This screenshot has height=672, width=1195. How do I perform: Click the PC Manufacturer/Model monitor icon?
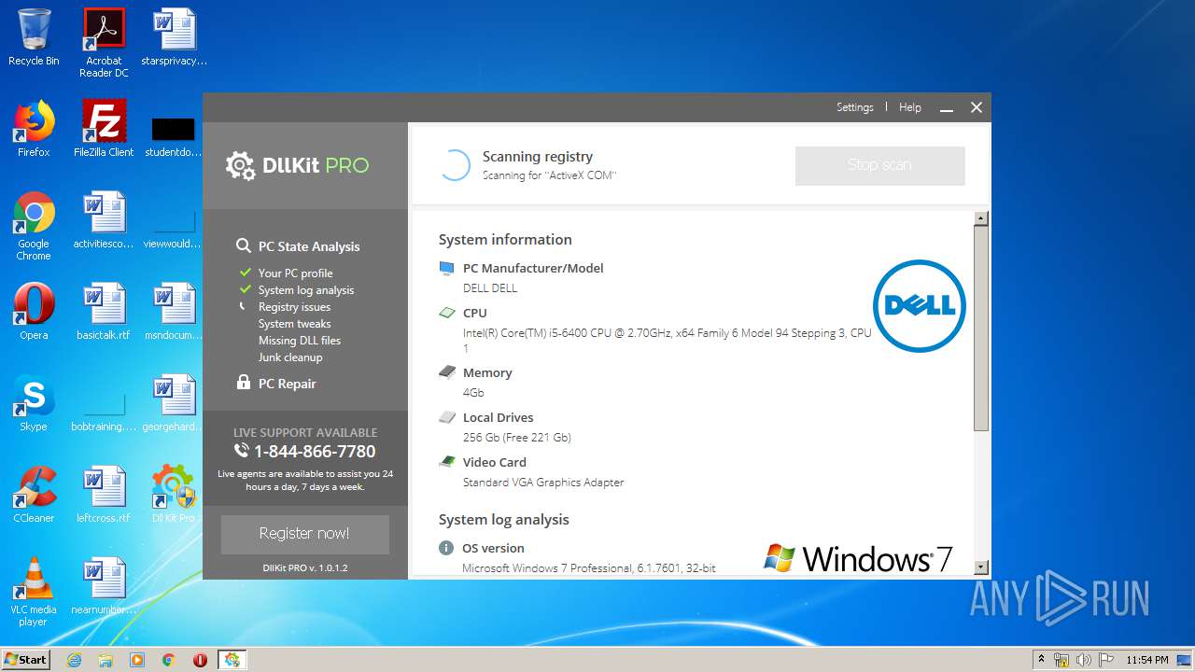pos(446,268)
